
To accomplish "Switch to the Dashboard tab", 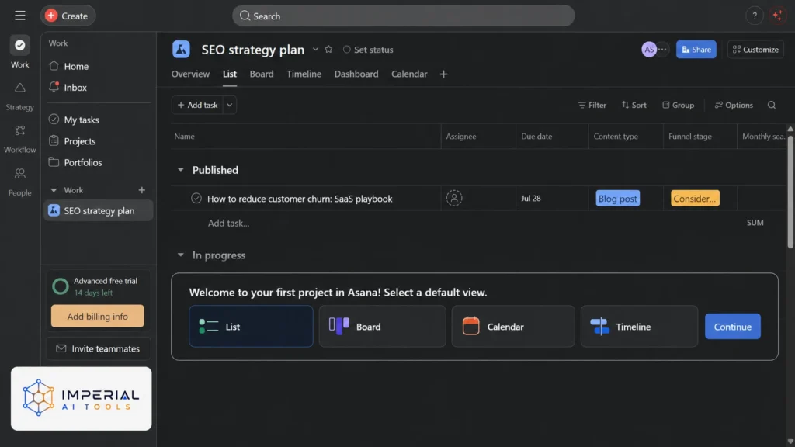I will click(356, 74).
